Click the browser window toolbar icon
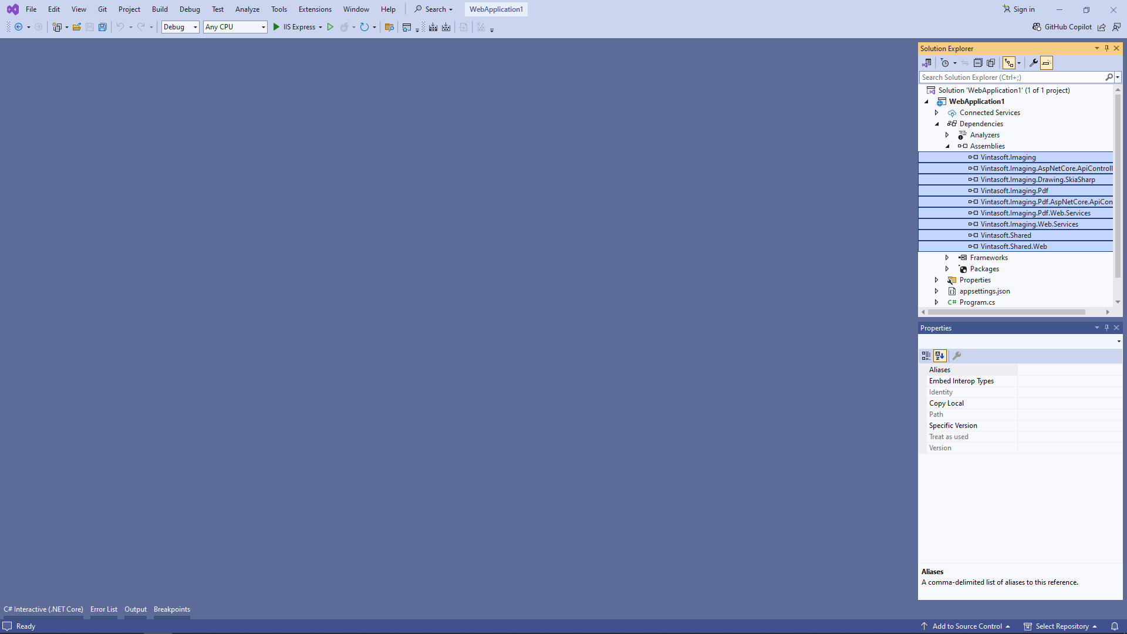1127x634 pixels. 407,27
